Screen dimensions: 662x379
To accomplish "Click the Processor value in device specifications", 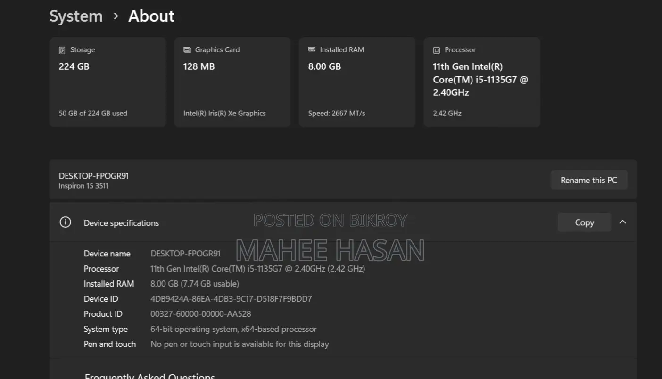I will click(257, 269).
